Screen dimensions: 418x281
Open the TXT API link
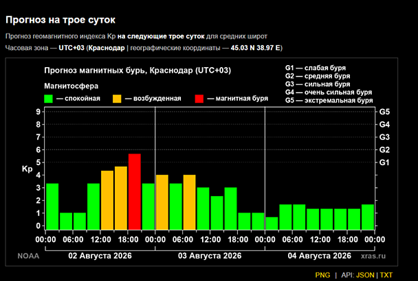click(386, 275)
